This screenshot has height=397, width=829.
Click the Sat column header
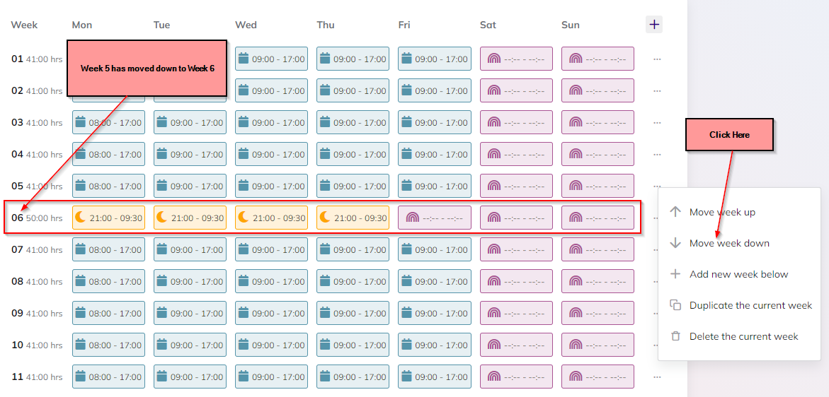tap(488, 25)
